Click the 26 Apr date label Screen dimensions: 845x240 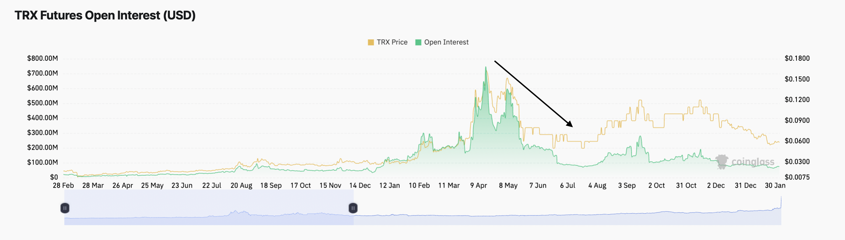[123, 186]
